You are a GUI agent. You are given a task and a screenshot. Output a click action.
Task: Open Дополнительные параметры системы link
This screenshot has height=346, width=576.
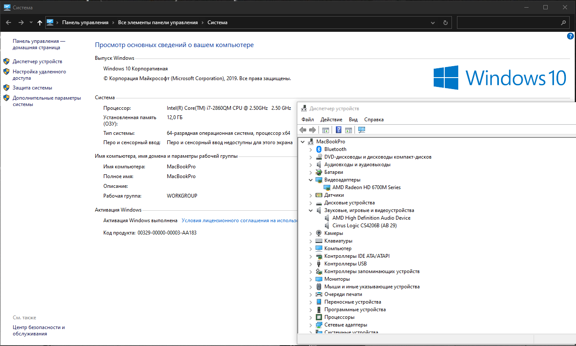(47, 101)
